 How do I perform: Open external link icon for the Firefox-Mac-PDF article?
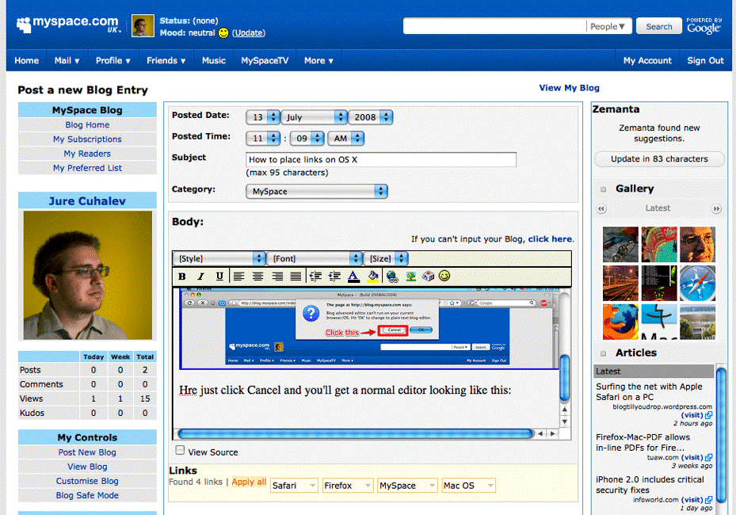pyautogui.click(x=708, y=457)
